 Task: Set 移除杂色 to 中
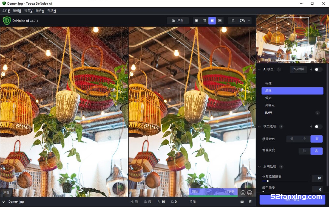304,139
